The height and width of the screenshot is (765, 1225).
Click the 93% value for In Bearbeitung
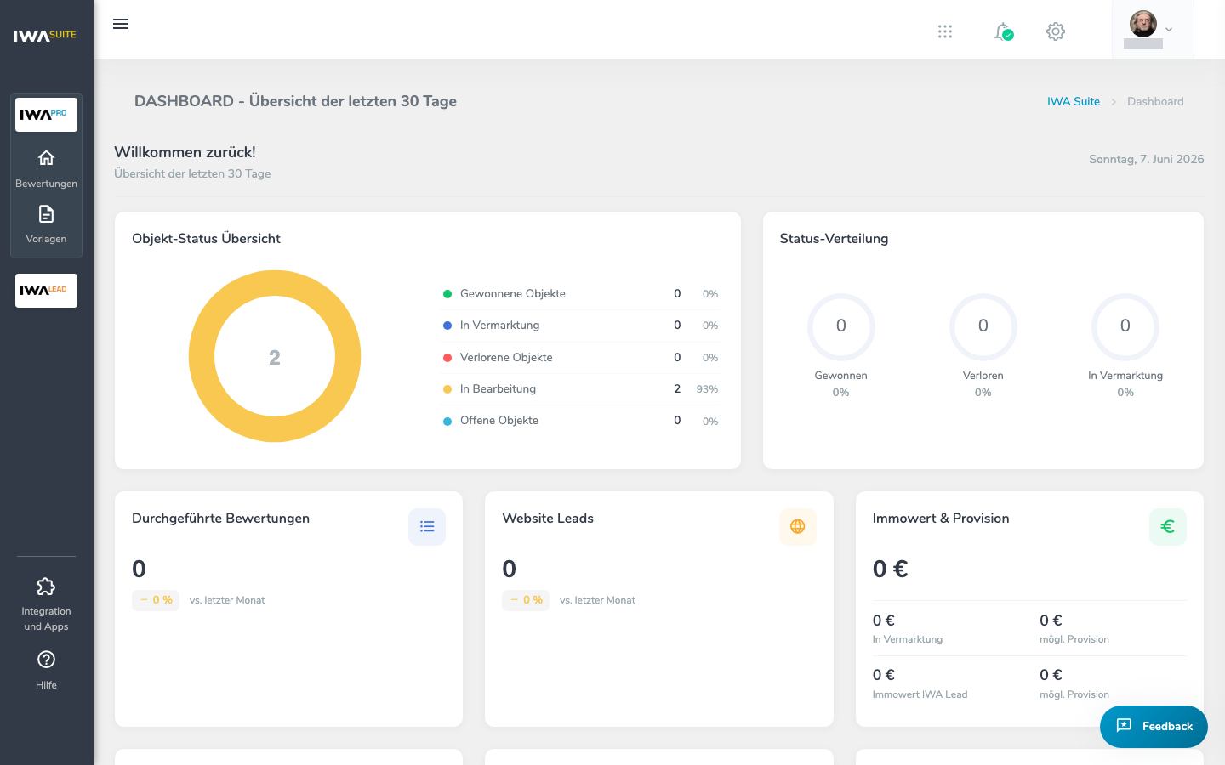[x=707, y=389]
